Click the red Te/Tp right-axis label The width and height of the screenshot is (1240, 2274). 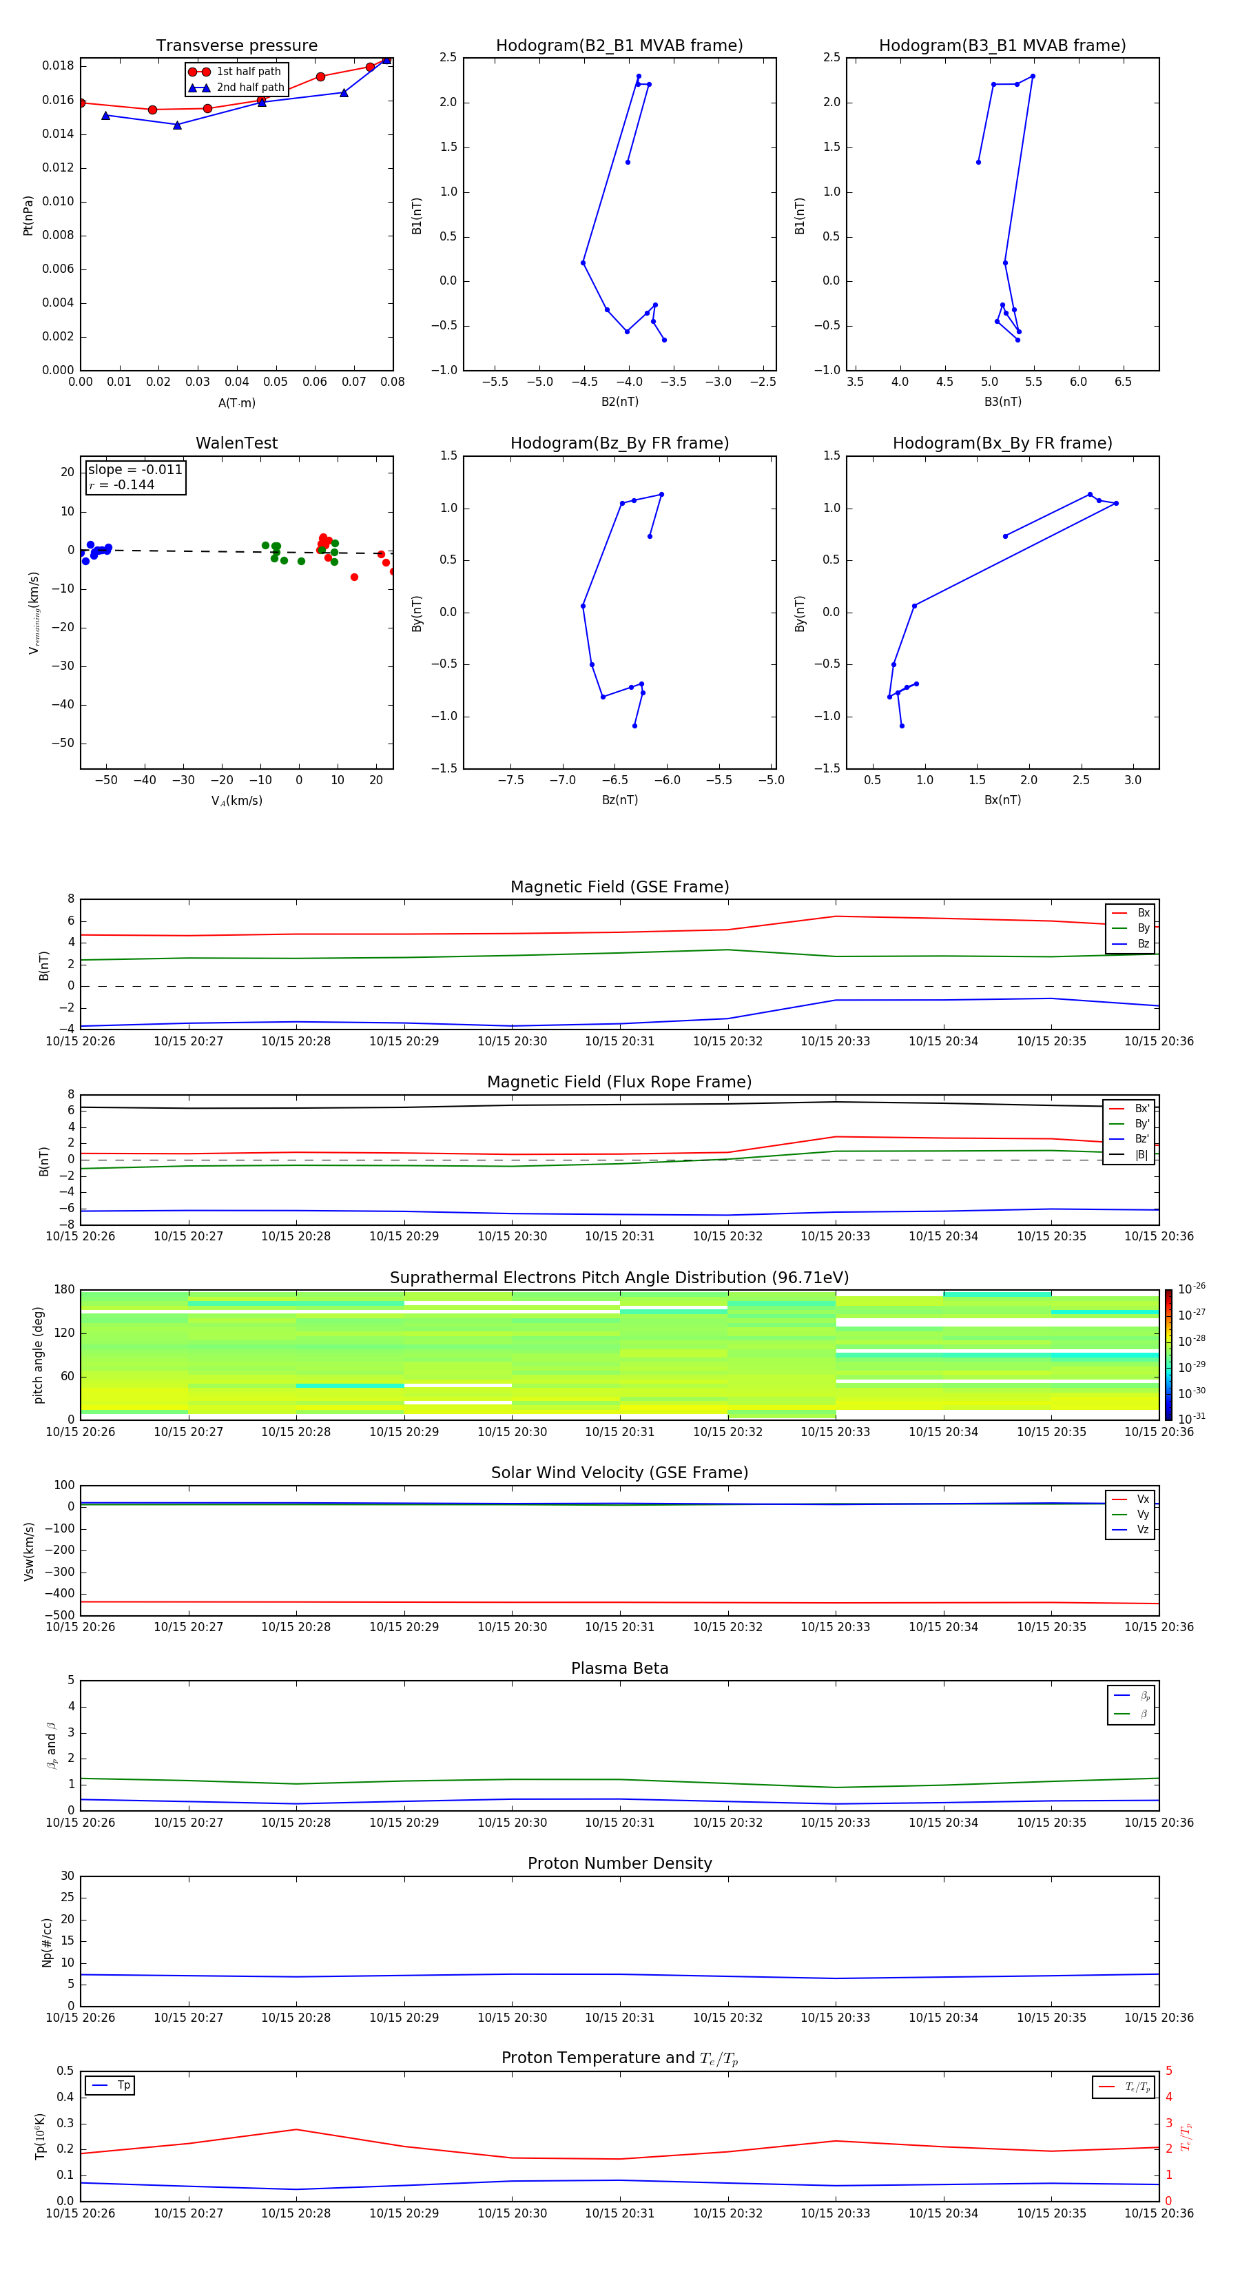[x=1187, y=2136]
